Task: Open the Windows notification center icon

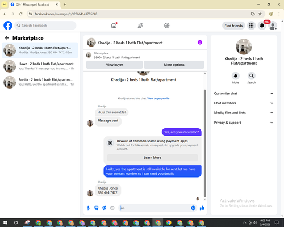Action: pos(277,222)
